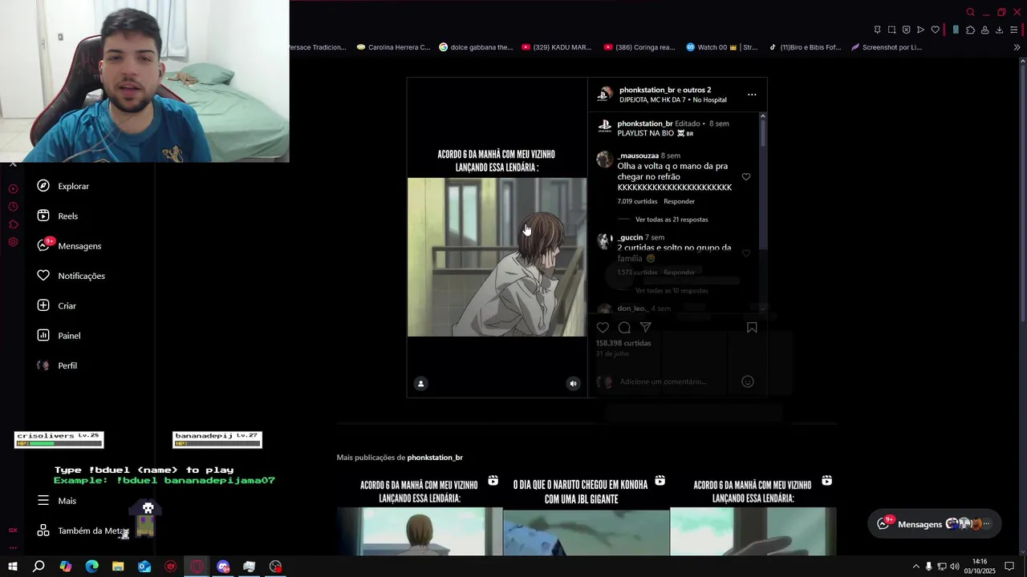Toggle the video sound mute button
1027x577 pixels.
573,383
